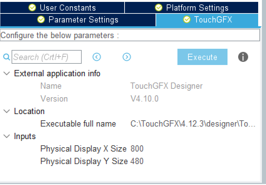The image size is (266, 185).
Task: Open the Parameter Settings tab
Action: (78, 20)
